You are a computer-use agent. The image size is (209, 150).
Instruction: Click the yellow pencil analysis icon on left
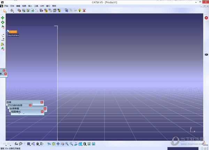[3, 44]
